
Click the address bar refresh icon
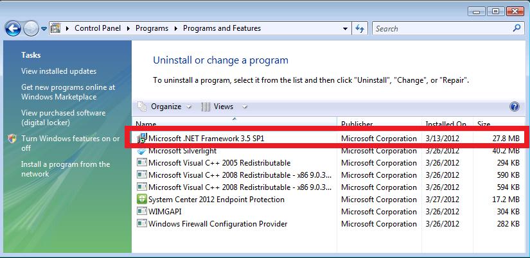[x=360, y=29]
